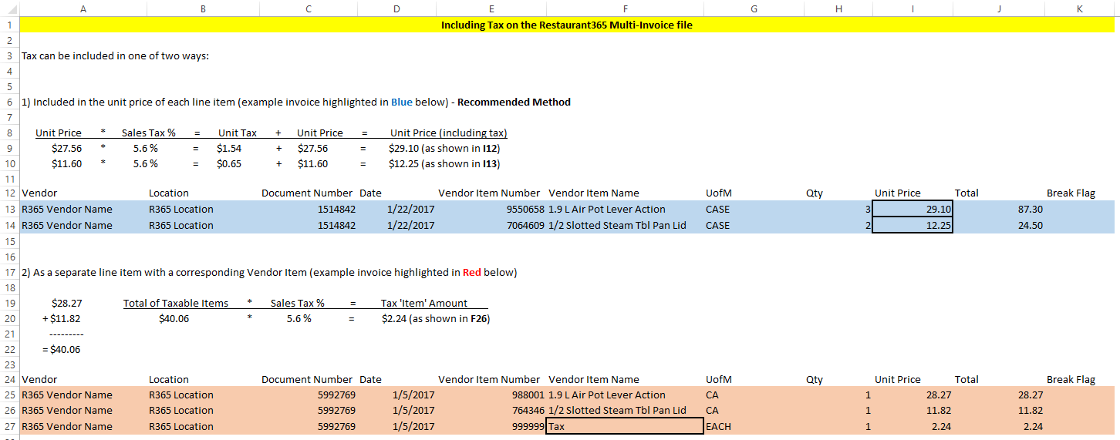Click Total of Taxable Items label
1120x440 pixels.
[x=176, y=303]
